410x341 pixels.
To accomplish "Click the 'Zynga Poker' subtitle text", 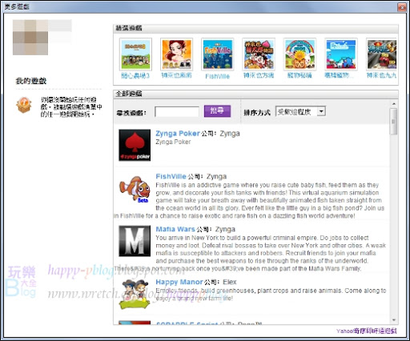I will pos(173,142).
